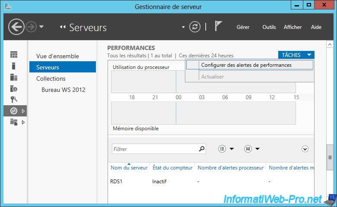Click the save query disk icon
Screen dimensions: 337x207
point(248,149)
